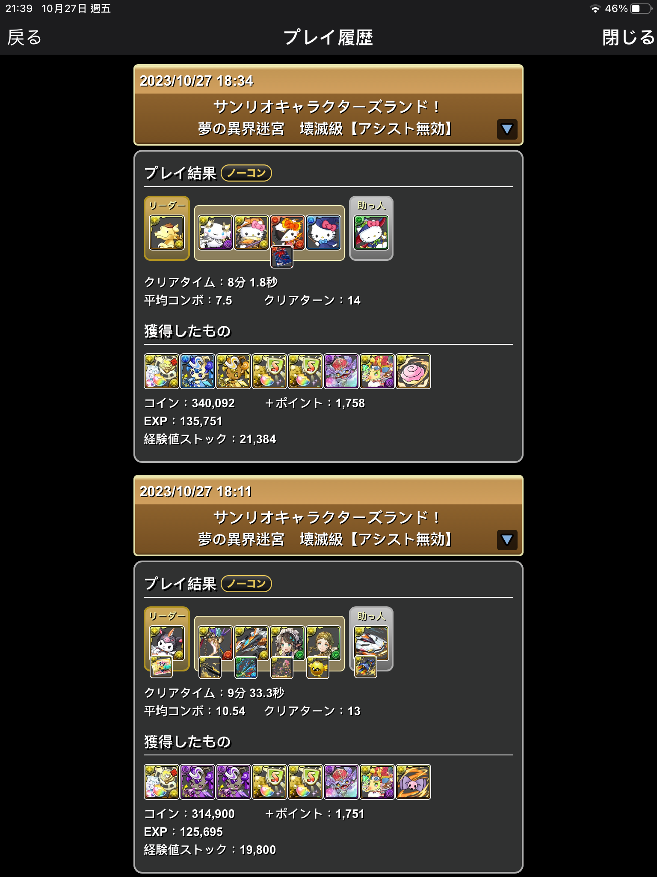Expand the 18:34 dungeon entry arrow
Viewport: 657px width, 877px height.
coord(507,129)
